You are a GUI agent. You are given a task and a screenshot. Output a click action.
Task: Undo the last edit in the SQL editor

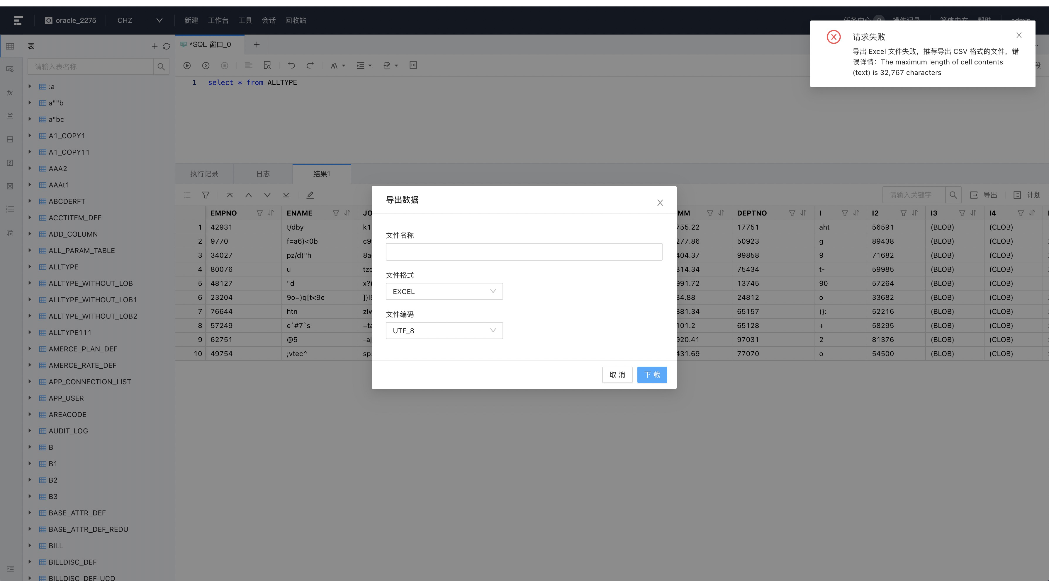291,65
